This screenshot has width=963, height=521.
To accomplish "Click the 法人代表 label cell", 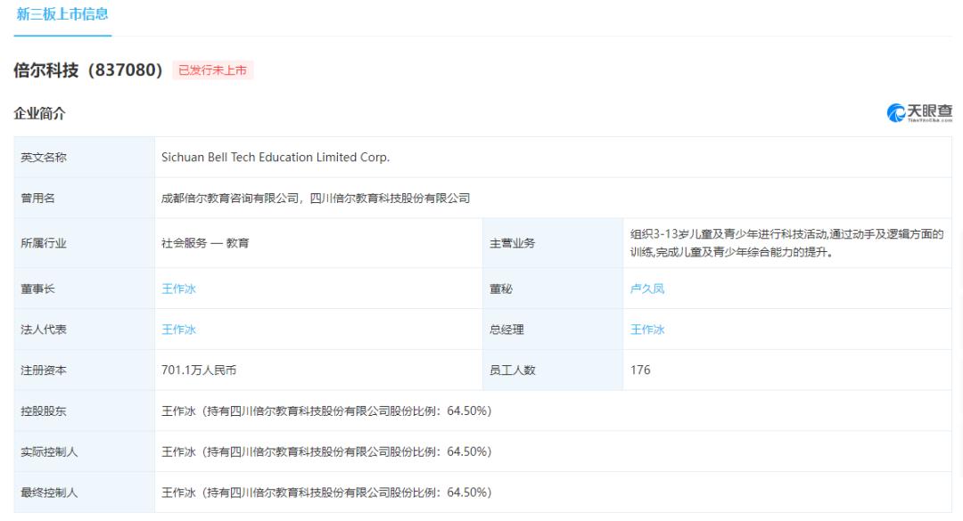I will pos(84,330).
